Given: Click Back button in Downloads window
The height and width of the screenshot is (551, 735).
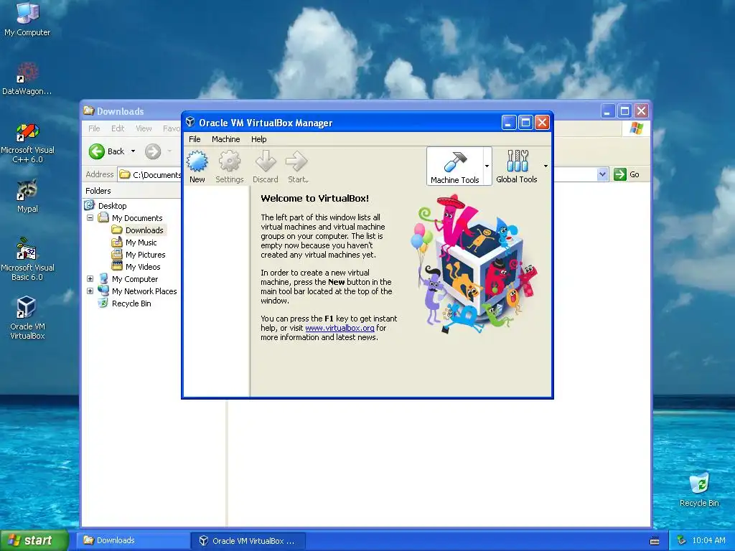Looking at the screenshot, I should (x=107, y=151).
